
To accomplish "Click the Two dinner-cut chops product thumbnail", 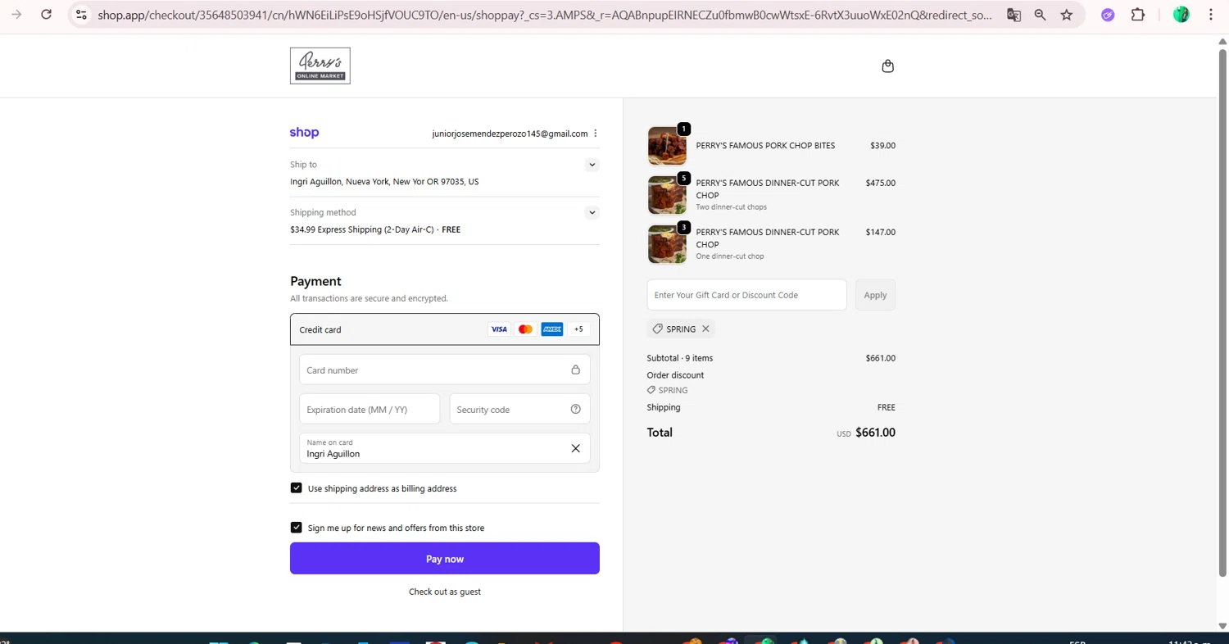I will [x=667, y=195].
